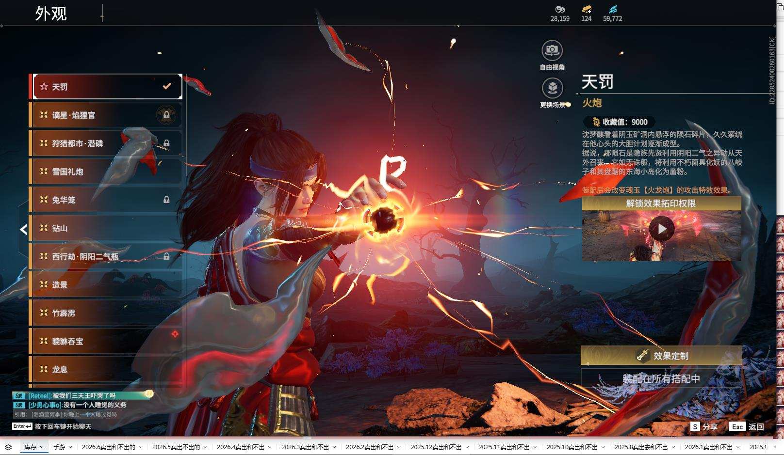This screenshot has width=784, height=455.
Task: Click the 分享 share button
Action: pos(704,426)
